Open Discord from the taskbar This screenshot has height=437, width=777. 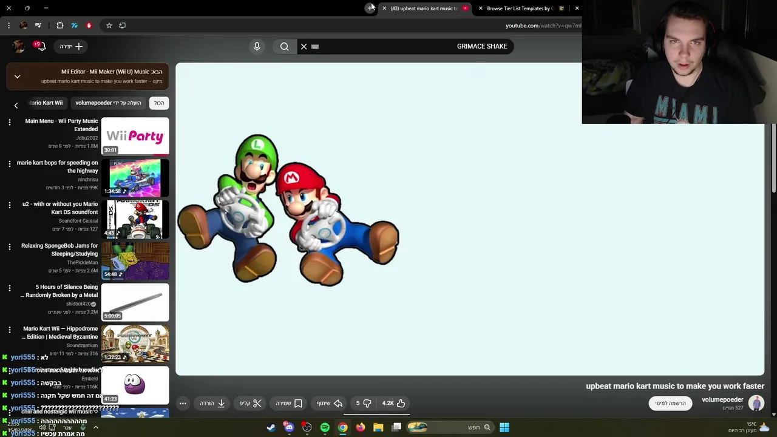[x=289, y=427]
